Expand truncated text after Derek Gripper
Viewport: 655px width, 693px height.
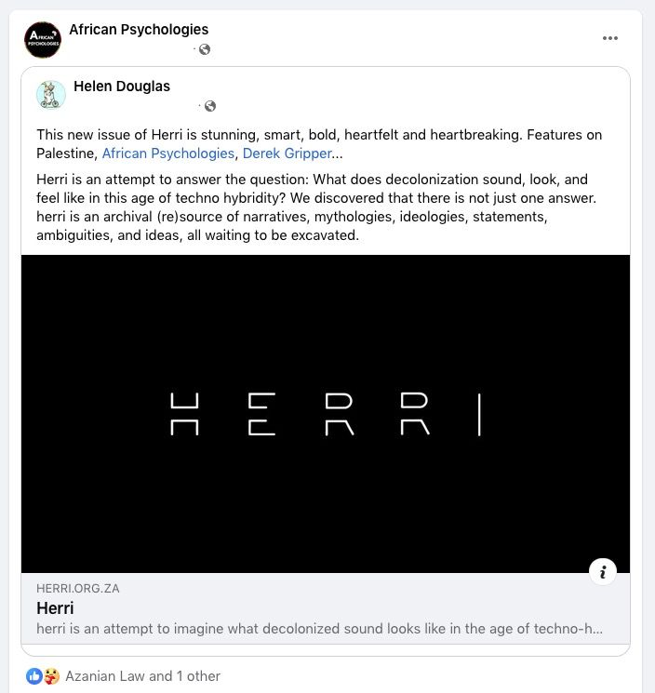tap(338, 153)
